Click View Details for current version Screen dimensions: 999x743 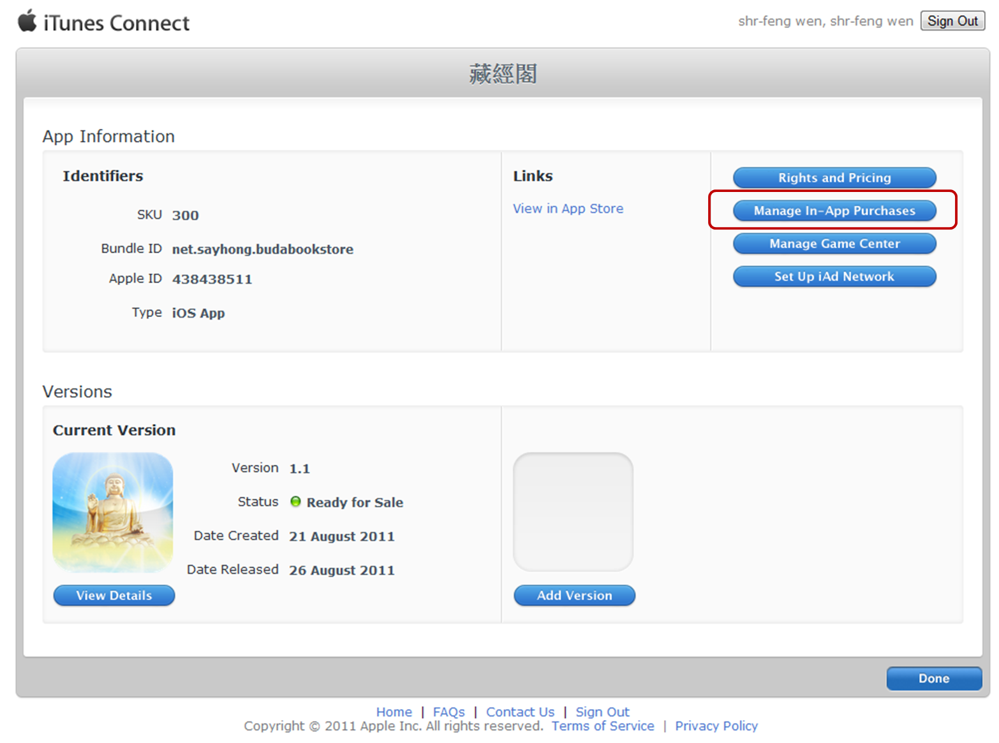pyautogui.click(x=114, y=595)
